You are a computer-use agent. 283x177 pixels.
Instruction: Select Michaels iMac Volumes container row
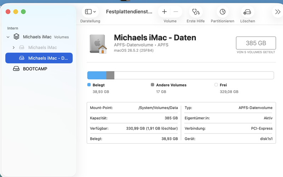pyautogui.click(x=39, y=37)
